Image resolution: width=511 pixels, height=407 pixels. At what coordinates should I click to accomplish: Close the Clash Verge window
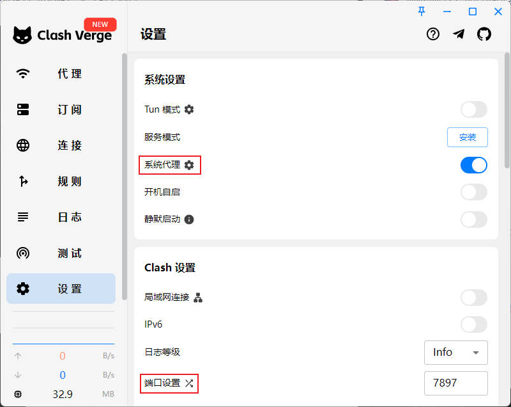tap(498, 12)
